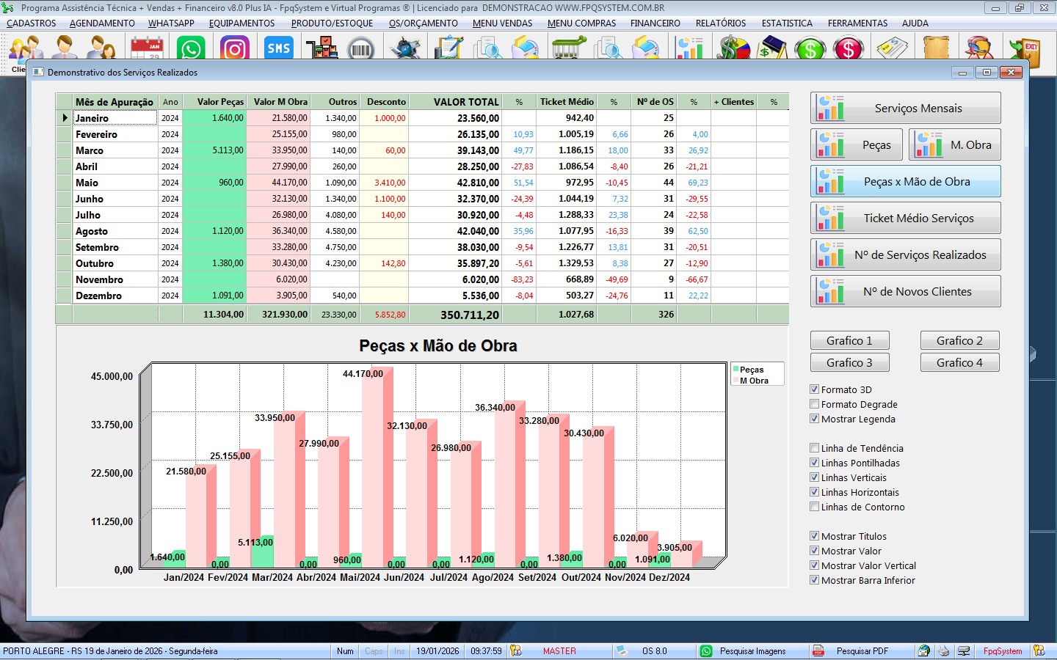Open the ESTATISTICA menu

[786, 23]
